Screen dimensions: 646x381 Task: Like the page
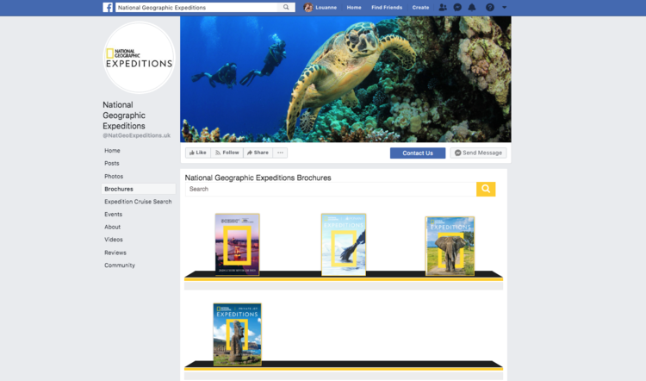(198, 153)
